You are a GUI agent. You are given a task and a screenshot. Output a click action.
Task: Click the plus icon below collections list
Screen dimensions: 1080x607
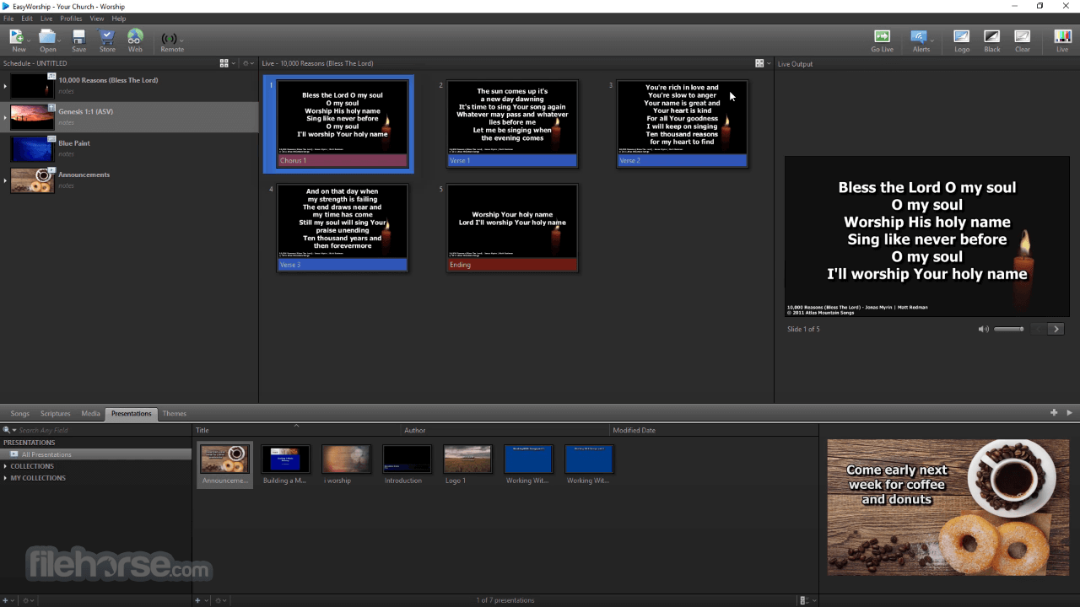[x=5, y=600]
